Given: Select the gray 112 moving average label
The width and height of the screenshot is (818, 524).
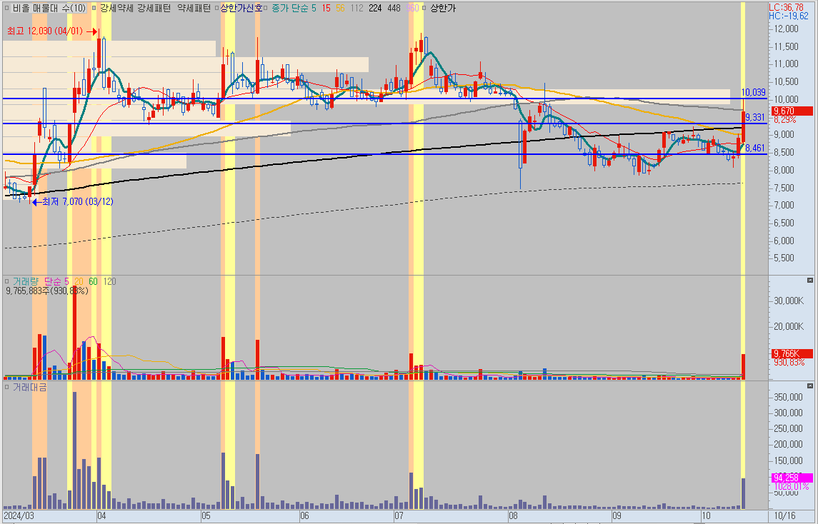Looking at the screenshot, I should click(x=356, y=9).
